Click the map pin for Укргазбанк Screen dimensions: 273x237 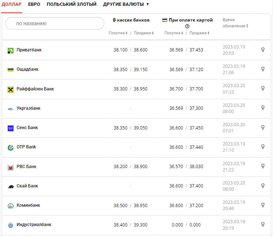(x=262, y=108)
